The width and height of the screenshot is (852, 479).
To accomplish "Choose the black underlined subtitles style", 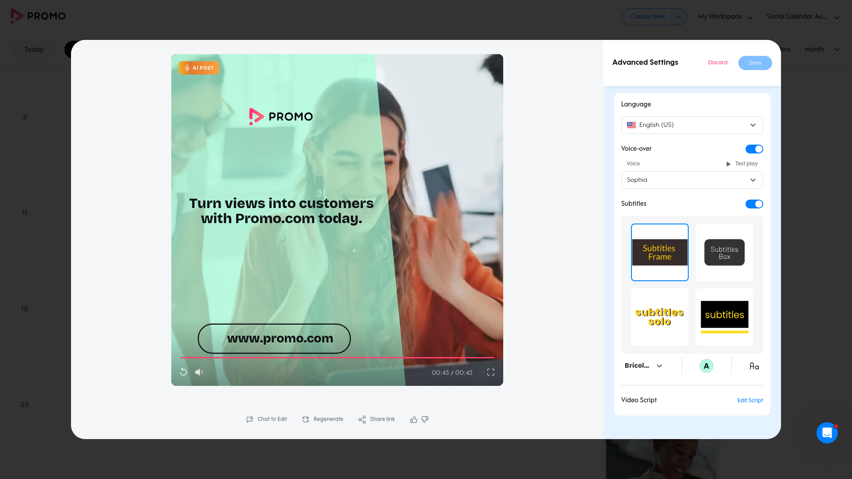I will point(725,317).
